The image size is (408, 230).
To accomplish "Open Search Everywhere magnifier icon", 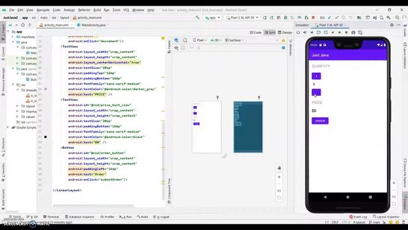I will click(x=397, y=17).
